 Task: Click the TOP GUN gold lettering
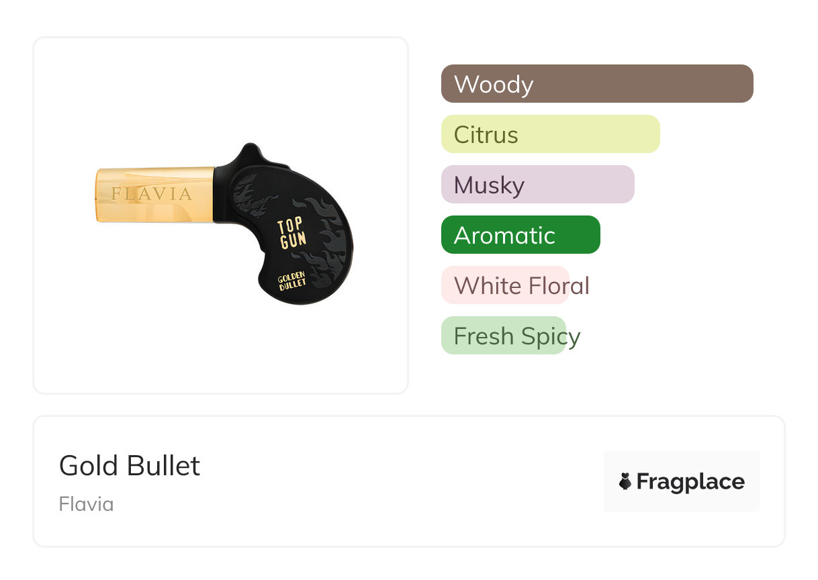[x=292, y=234]
